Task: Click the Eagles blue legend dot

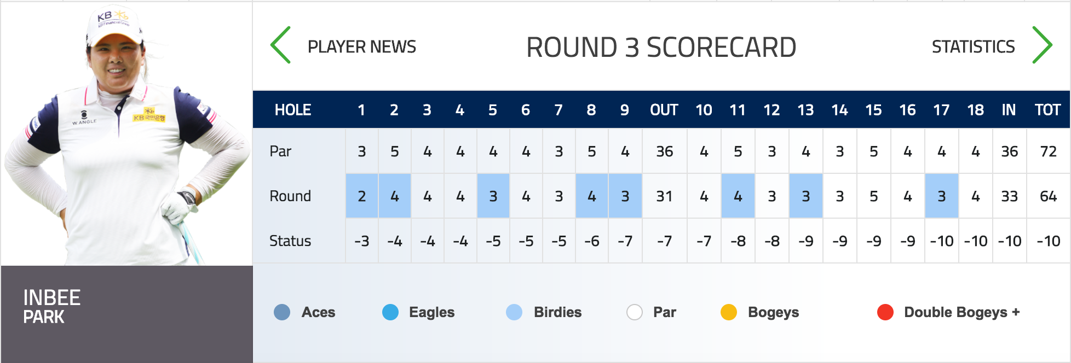Action: point(390,312)
